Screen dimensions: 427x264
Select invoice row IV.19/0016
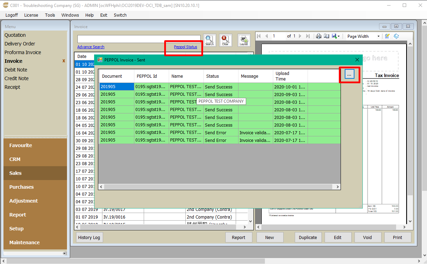pyautogui.click(x=161, y=217)
